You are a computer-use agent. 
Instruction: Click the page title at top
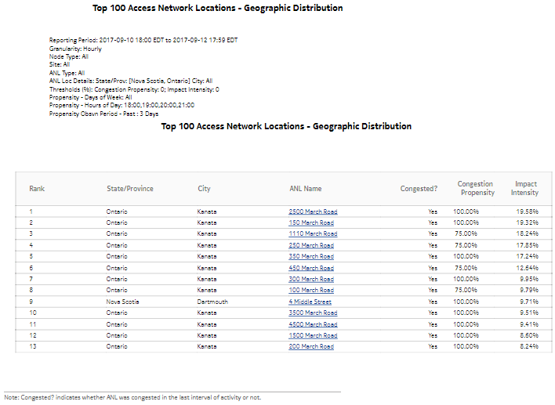tap(218, 8)
